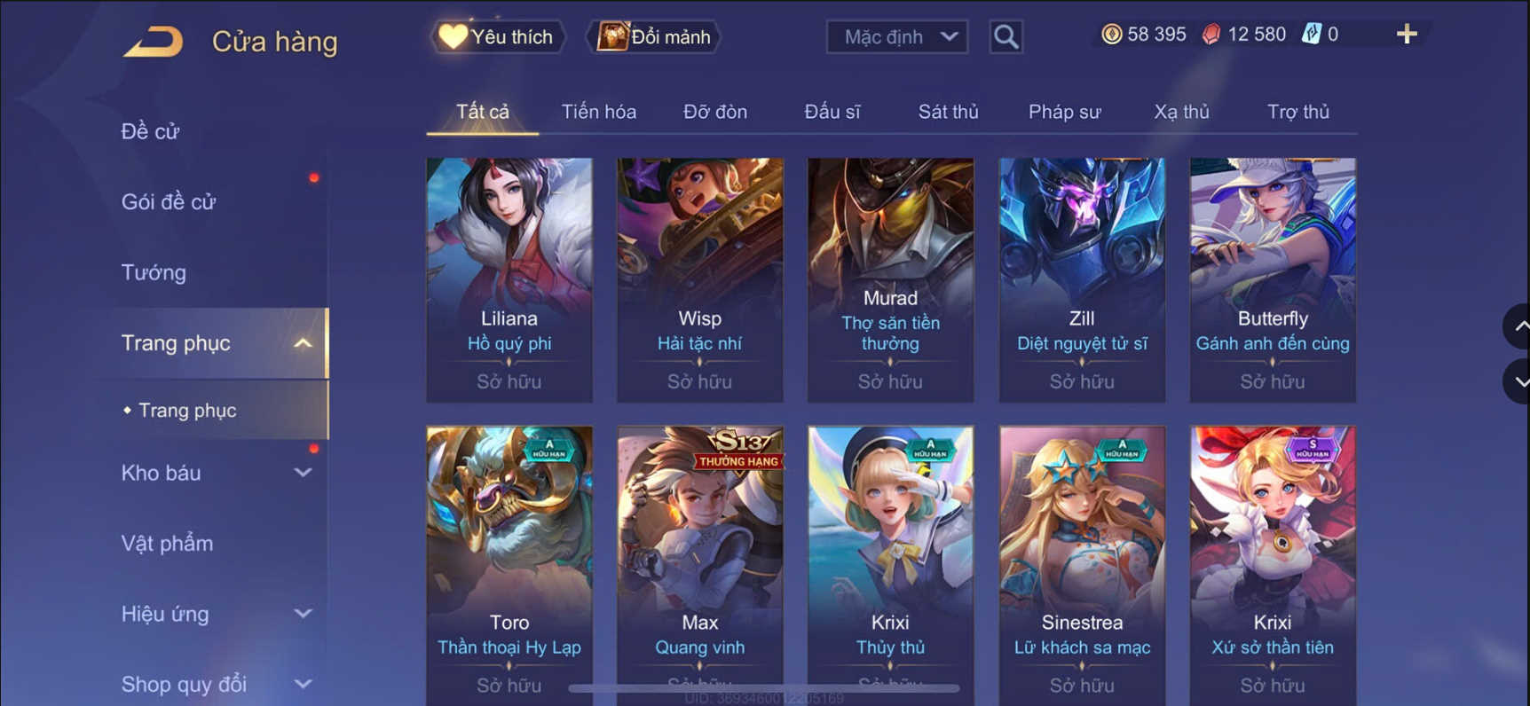Switch to the Sát thủ tab
Image resolution: width=1530 pixels, height=706 pixels.
click(948, 112)
